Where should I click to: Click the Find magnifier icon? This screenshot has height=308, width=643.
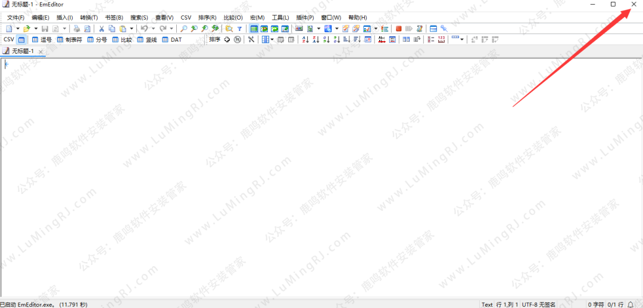pos(184,29)
